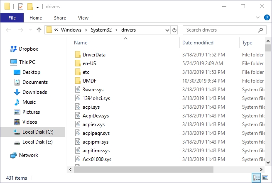Show hidden breadcrumb path with double chevron
The height and width of the screenshot is (183, 272).
click(56, 29)
